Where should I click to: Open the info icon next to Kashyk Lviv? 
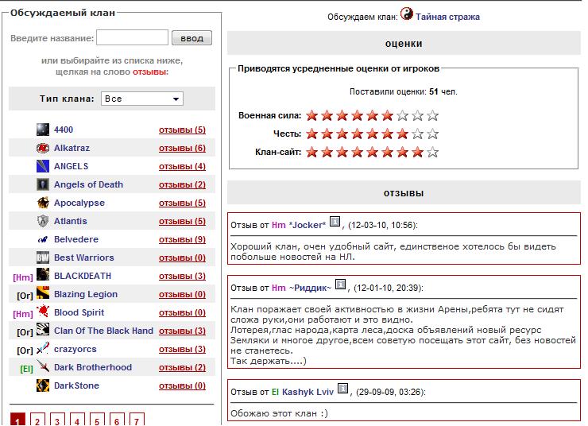[342, 389]
